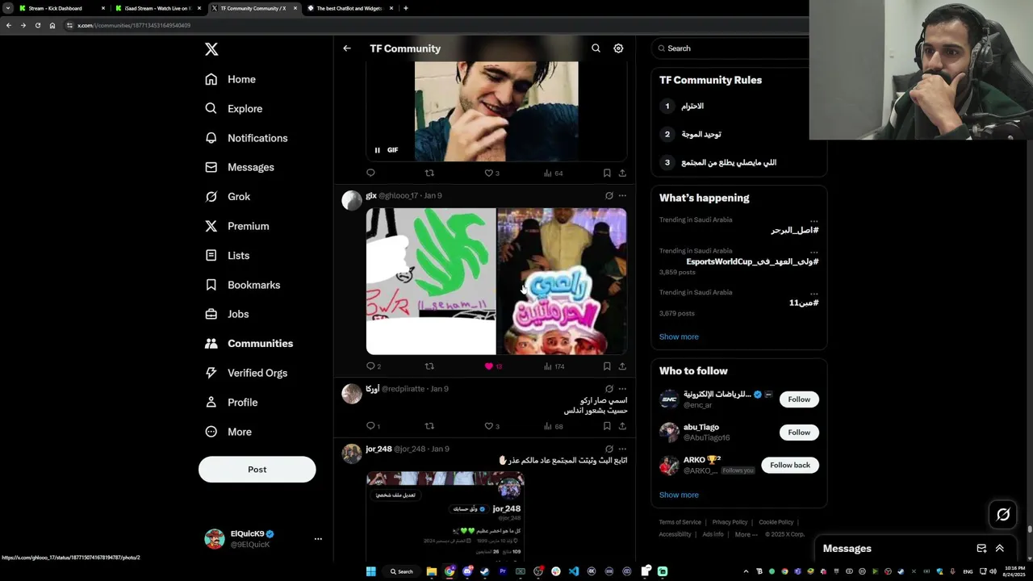The image size is (1033, 581).
Task: Open more options on redpiiratte post
Action: 622,389
